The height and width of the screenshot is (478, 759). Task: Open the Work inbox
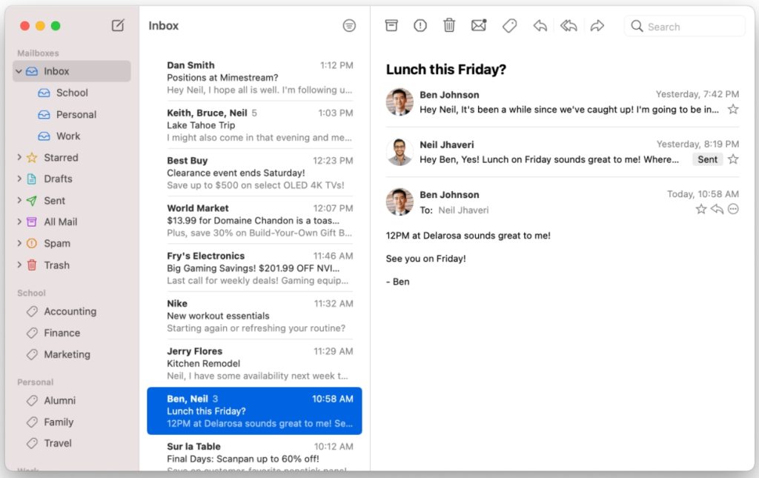click(x=67, y=136)
